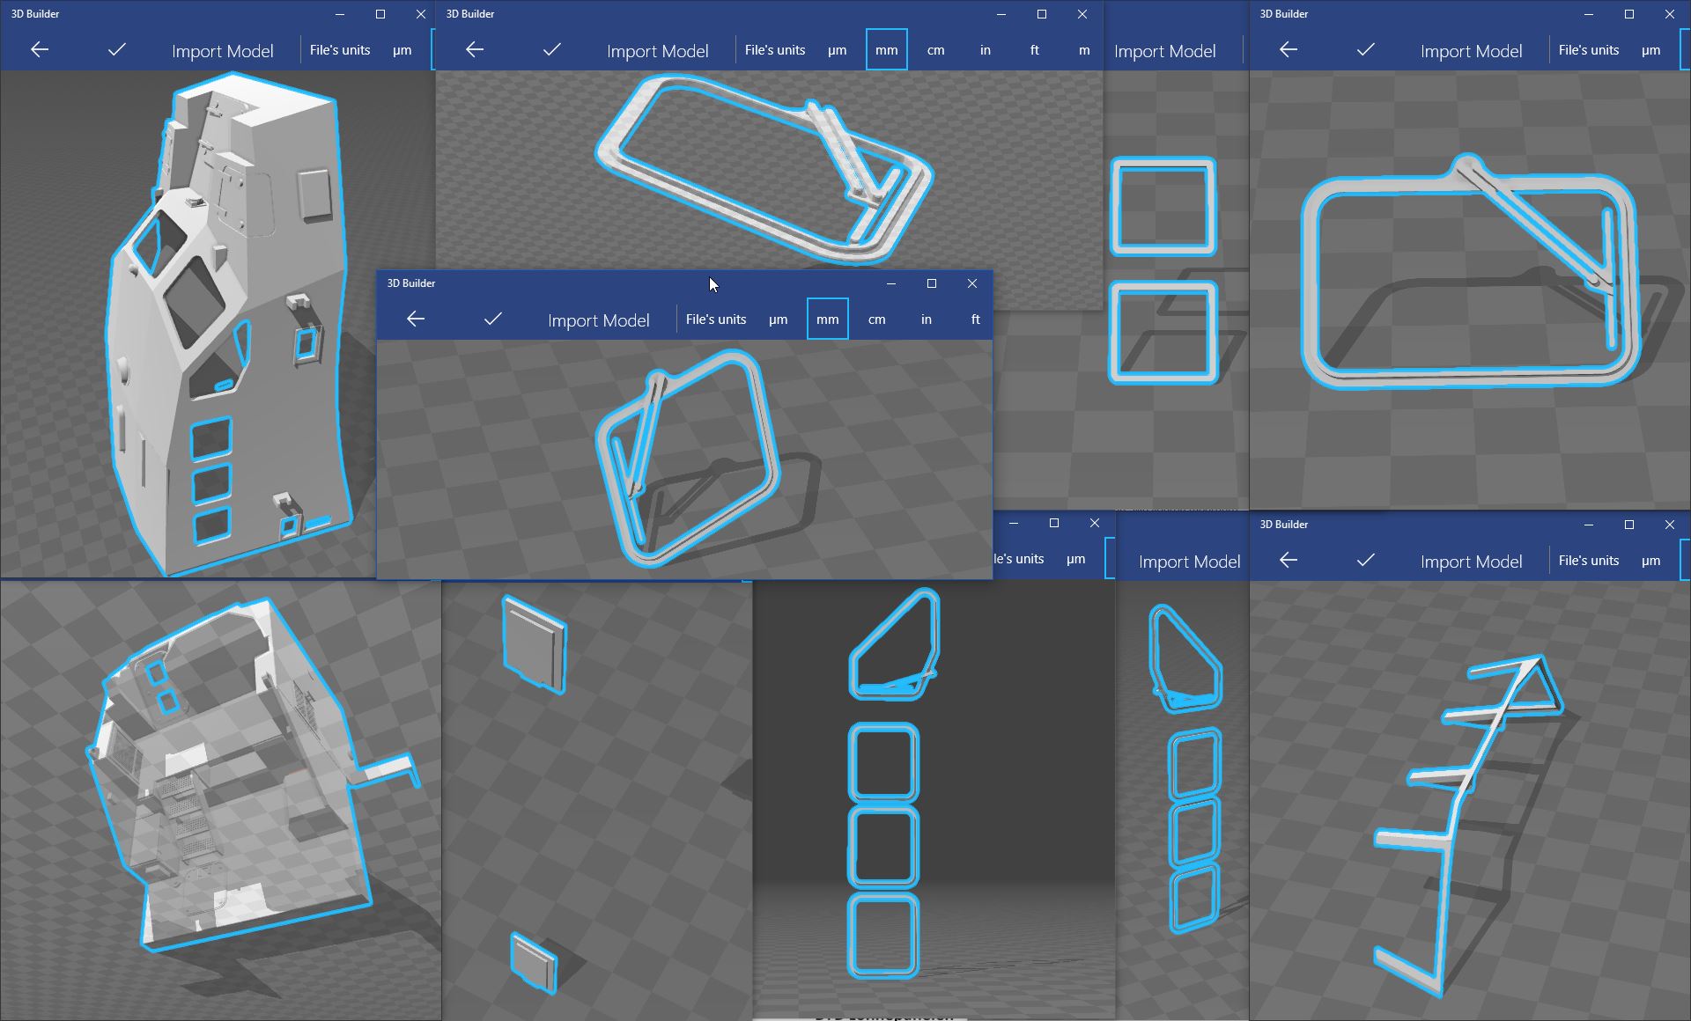Select µm units in the front window

[778, 320]
